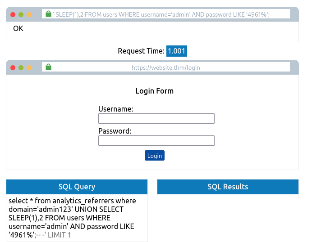Screen dimensions: 312x242
Task: Click the Request Time value 1.001
Action: click(x=177, y=51)
